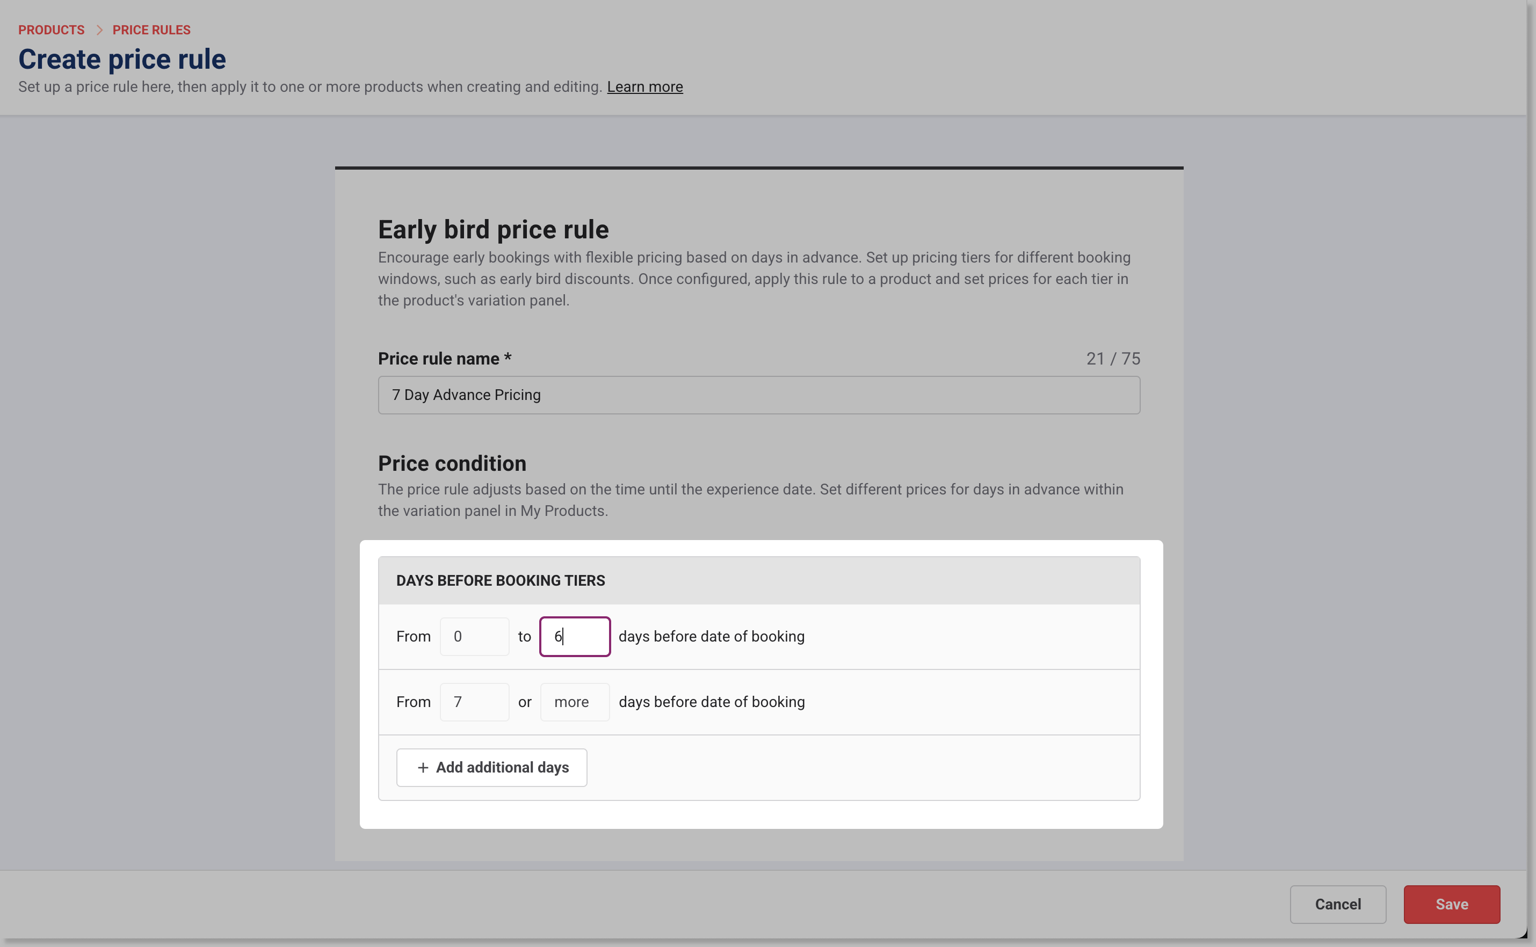Viewport: 1536px width, 947px height.
Task: Click the Price condition heading
Action: pos(452,463)
